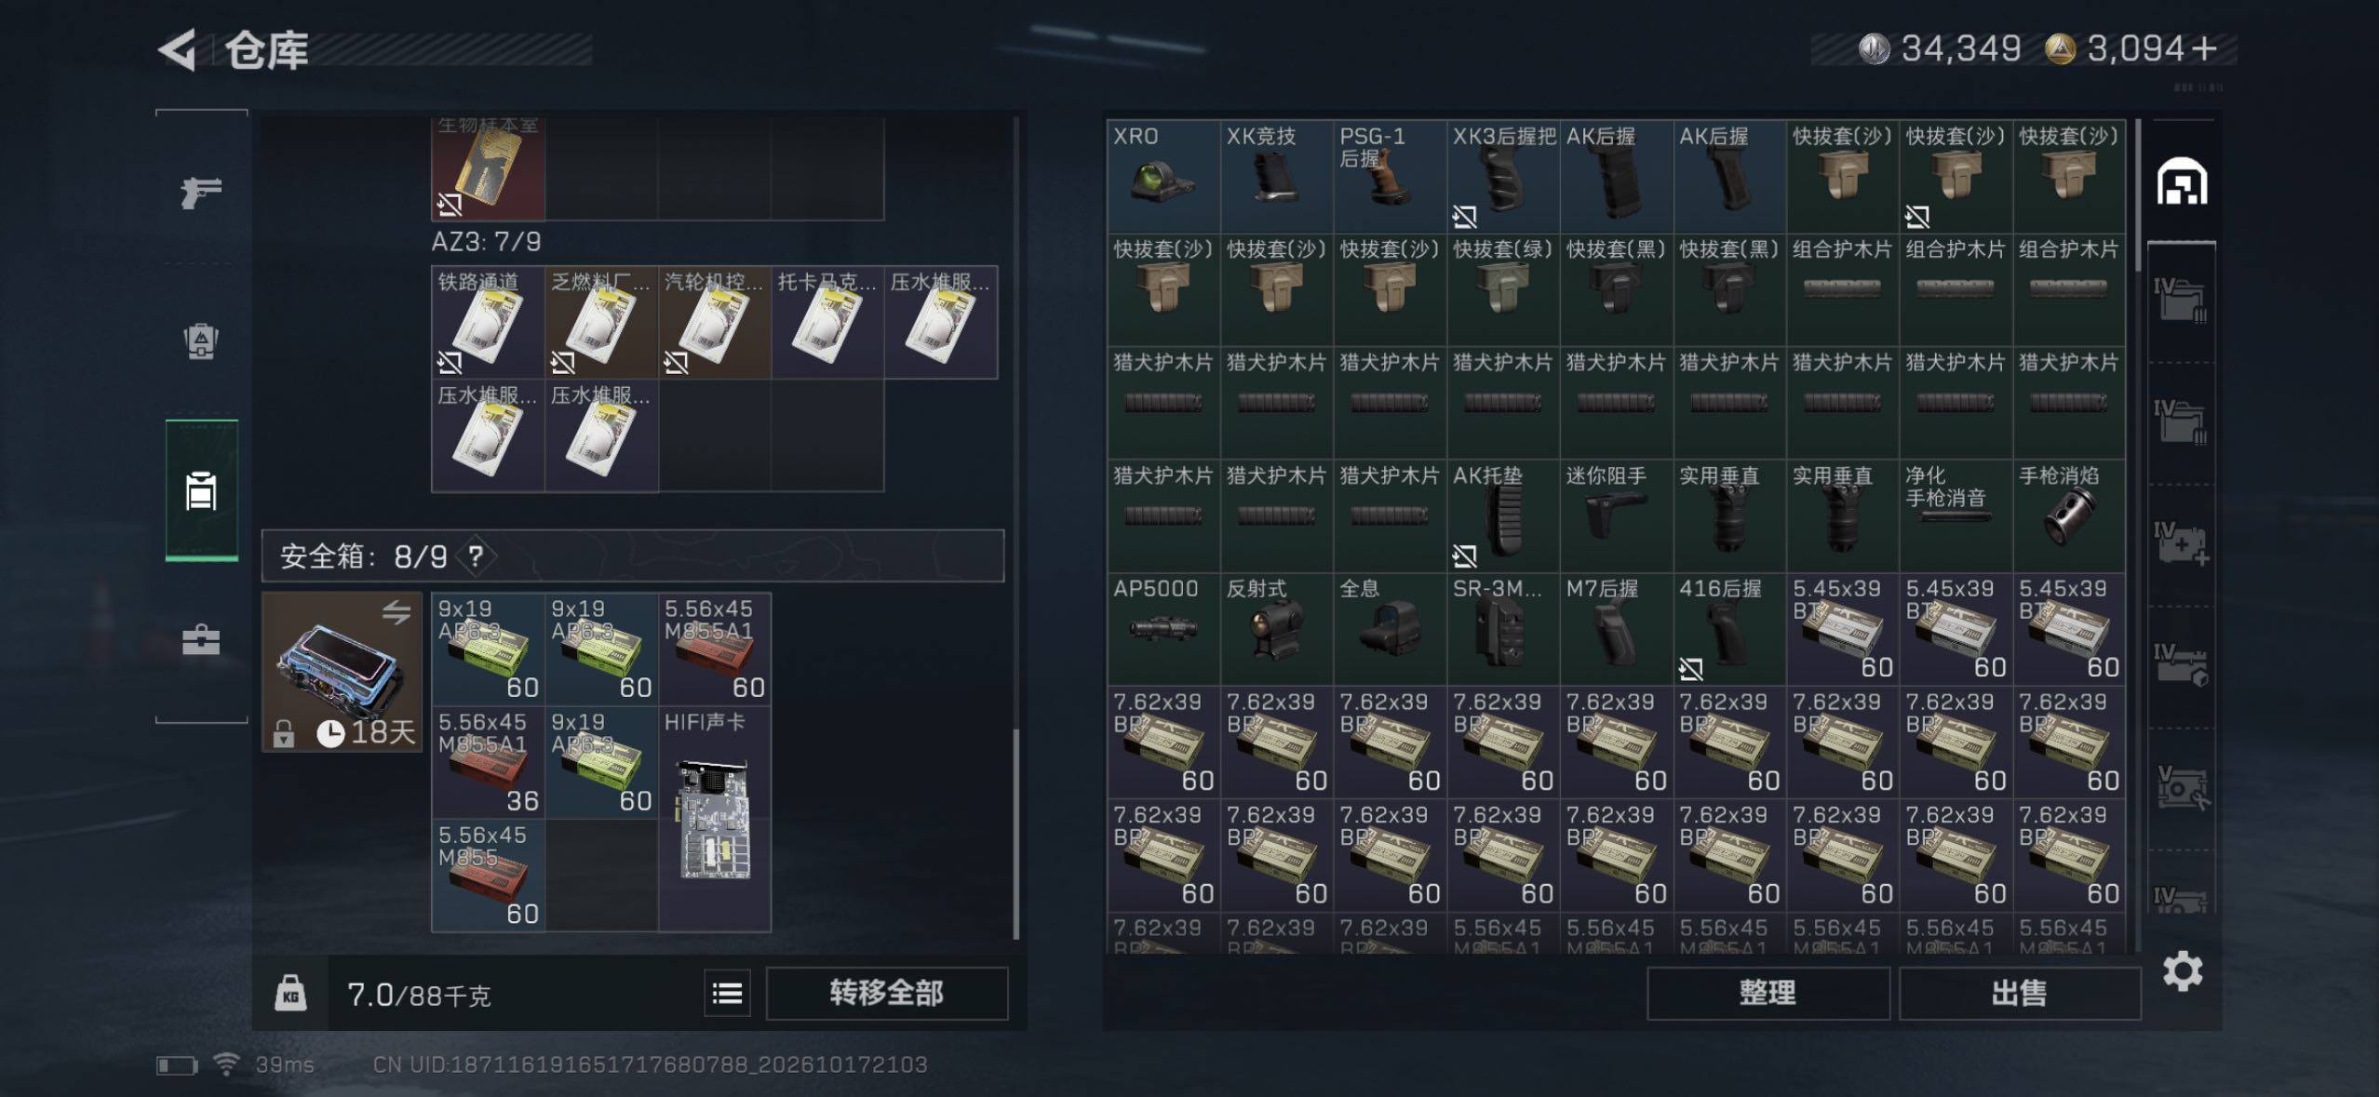Select the 净化手枪消音 suppressor item
Screen dimensions: 2379x1097
tap(1956, 515)
